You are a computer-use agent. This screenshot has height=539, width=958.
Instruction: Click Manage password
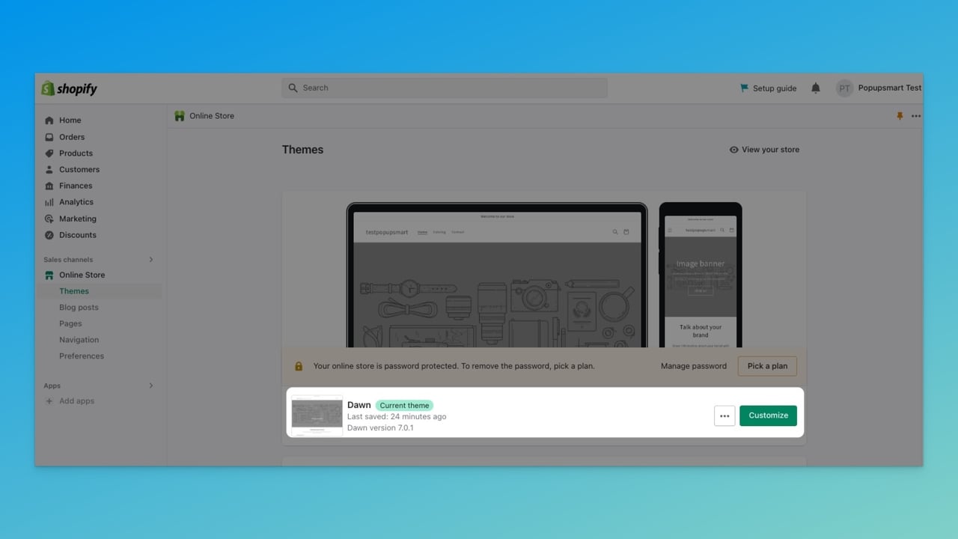pyautogui.click(x=694, y=366)
